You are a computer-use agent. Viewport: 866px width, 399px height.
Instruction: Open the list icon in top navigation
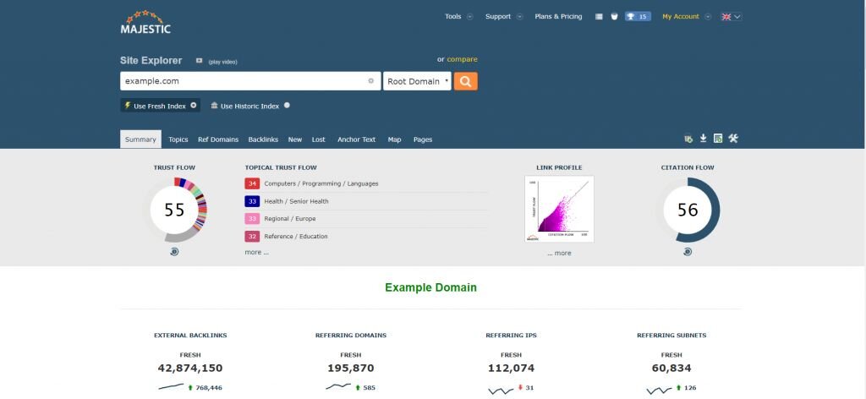point(599,17)
